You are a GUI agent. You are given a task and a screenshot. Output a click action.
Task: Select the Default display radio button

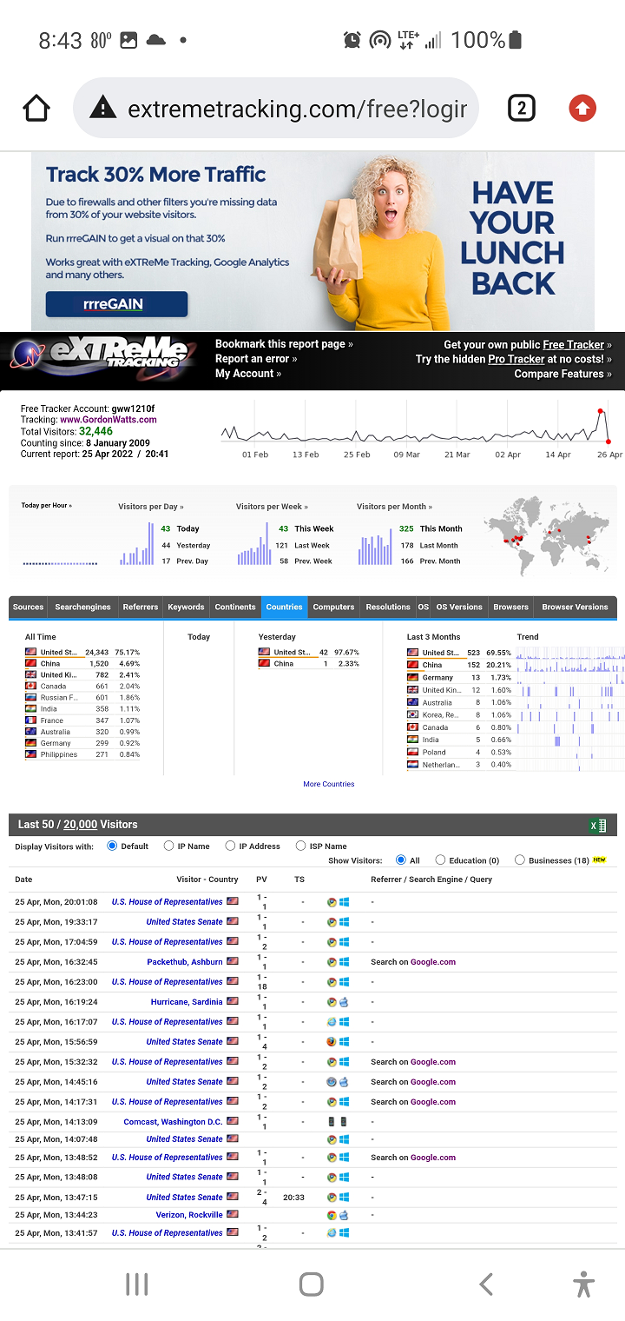point(112,846)
